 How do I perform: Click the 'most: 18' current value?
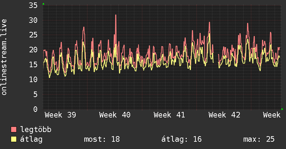(102, 139)
